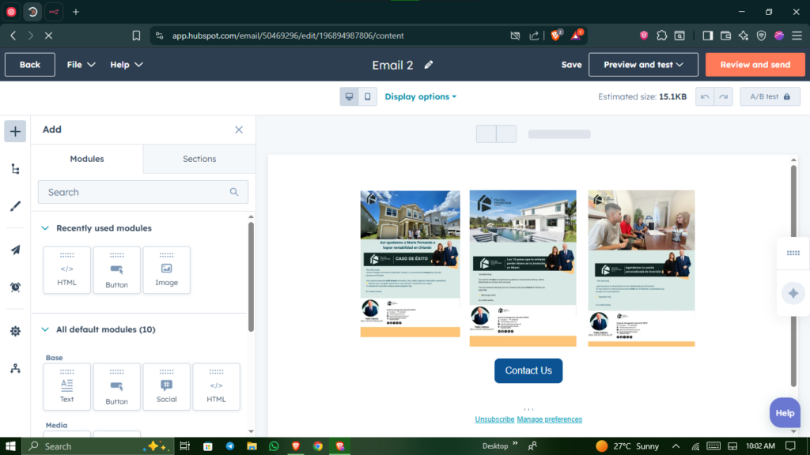Open the Preview and test dropdown
The width and height of the screenshot is (810, 455).
click(x=643, y=65)
